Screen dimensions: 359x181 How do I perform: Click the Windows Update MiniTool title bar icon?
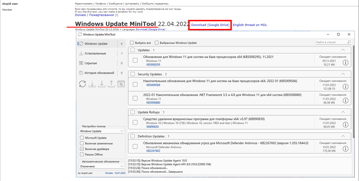click(x=80, y=34)
